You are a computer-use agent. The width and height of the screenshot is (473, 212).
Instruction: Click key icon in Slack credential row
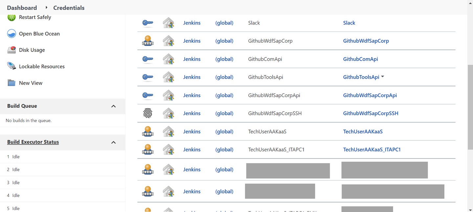147,23
